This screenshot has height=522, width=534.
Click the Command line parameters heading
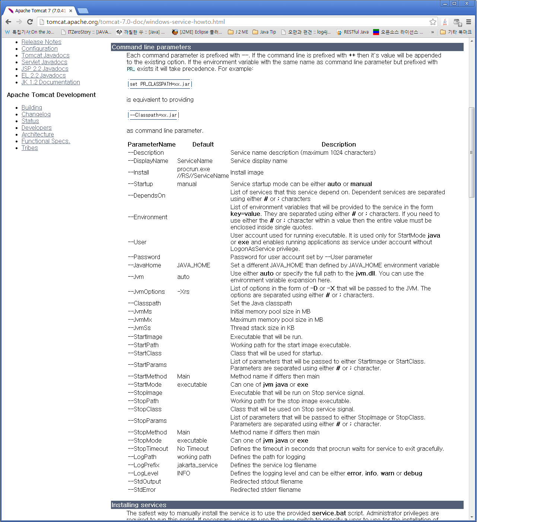[x=151, y=47]
